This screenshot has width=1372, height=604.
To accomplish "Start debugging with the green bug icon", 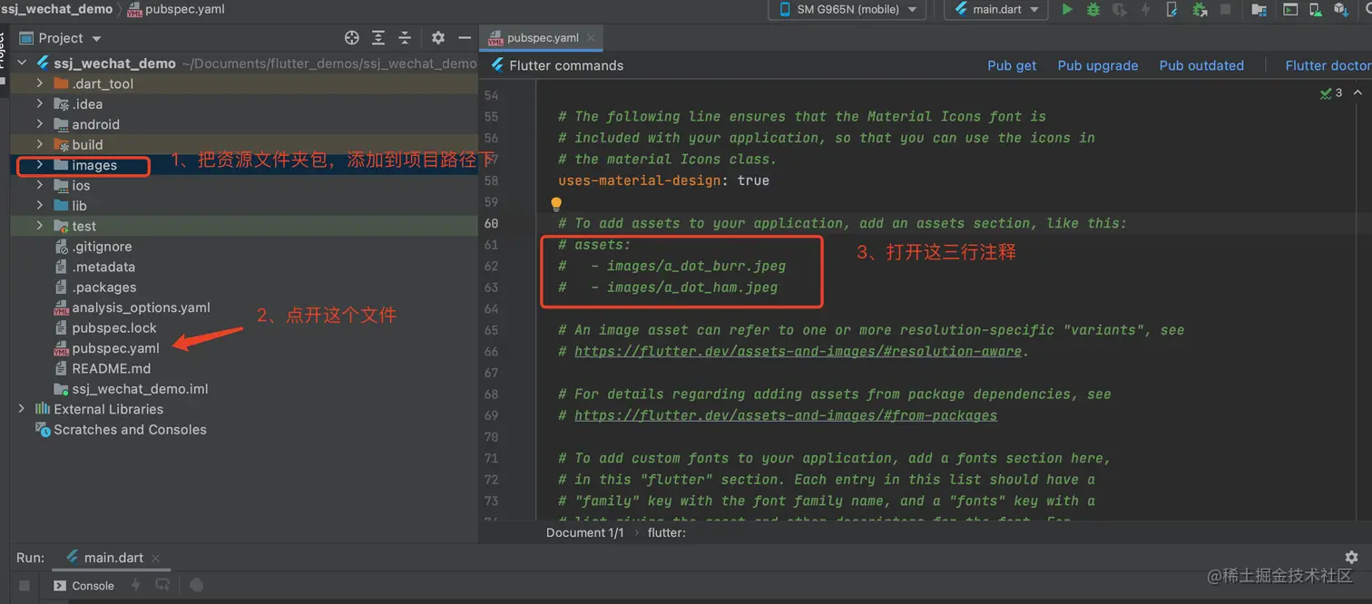I will pos(1093,9).
